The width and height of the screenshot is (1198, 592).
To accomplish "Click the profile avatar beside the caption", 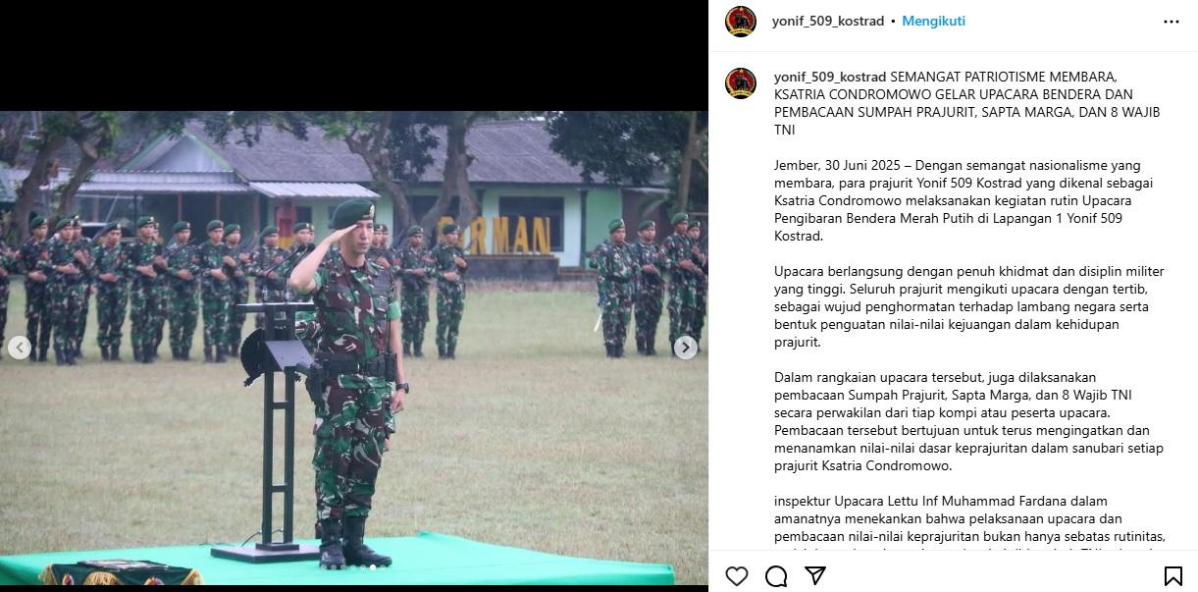I will [741, 83].
